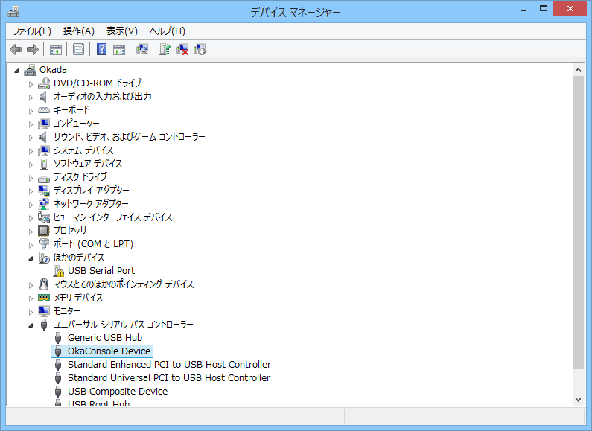This screenshot has height=431, width=592.
Task: Click the Forward arrow toolbar icon
Action: click(33, 49)
